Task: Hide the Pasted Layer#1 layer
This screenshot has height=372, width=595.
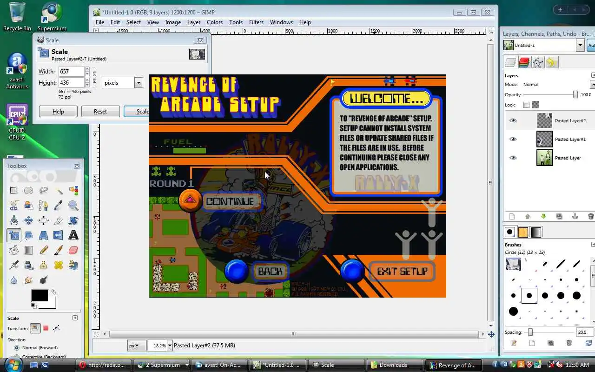Action: (513, 139)
